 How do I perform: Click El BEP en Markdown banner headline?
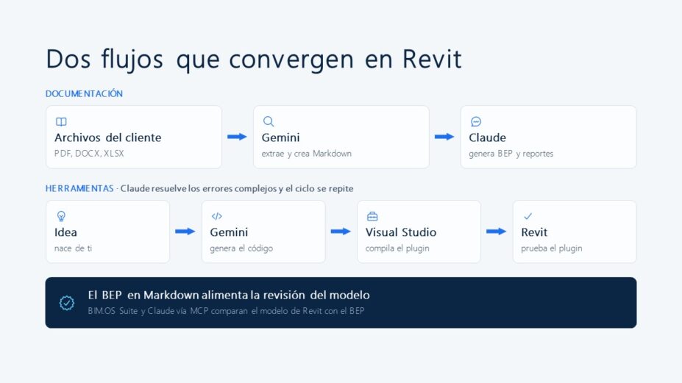tap(229, 296)
